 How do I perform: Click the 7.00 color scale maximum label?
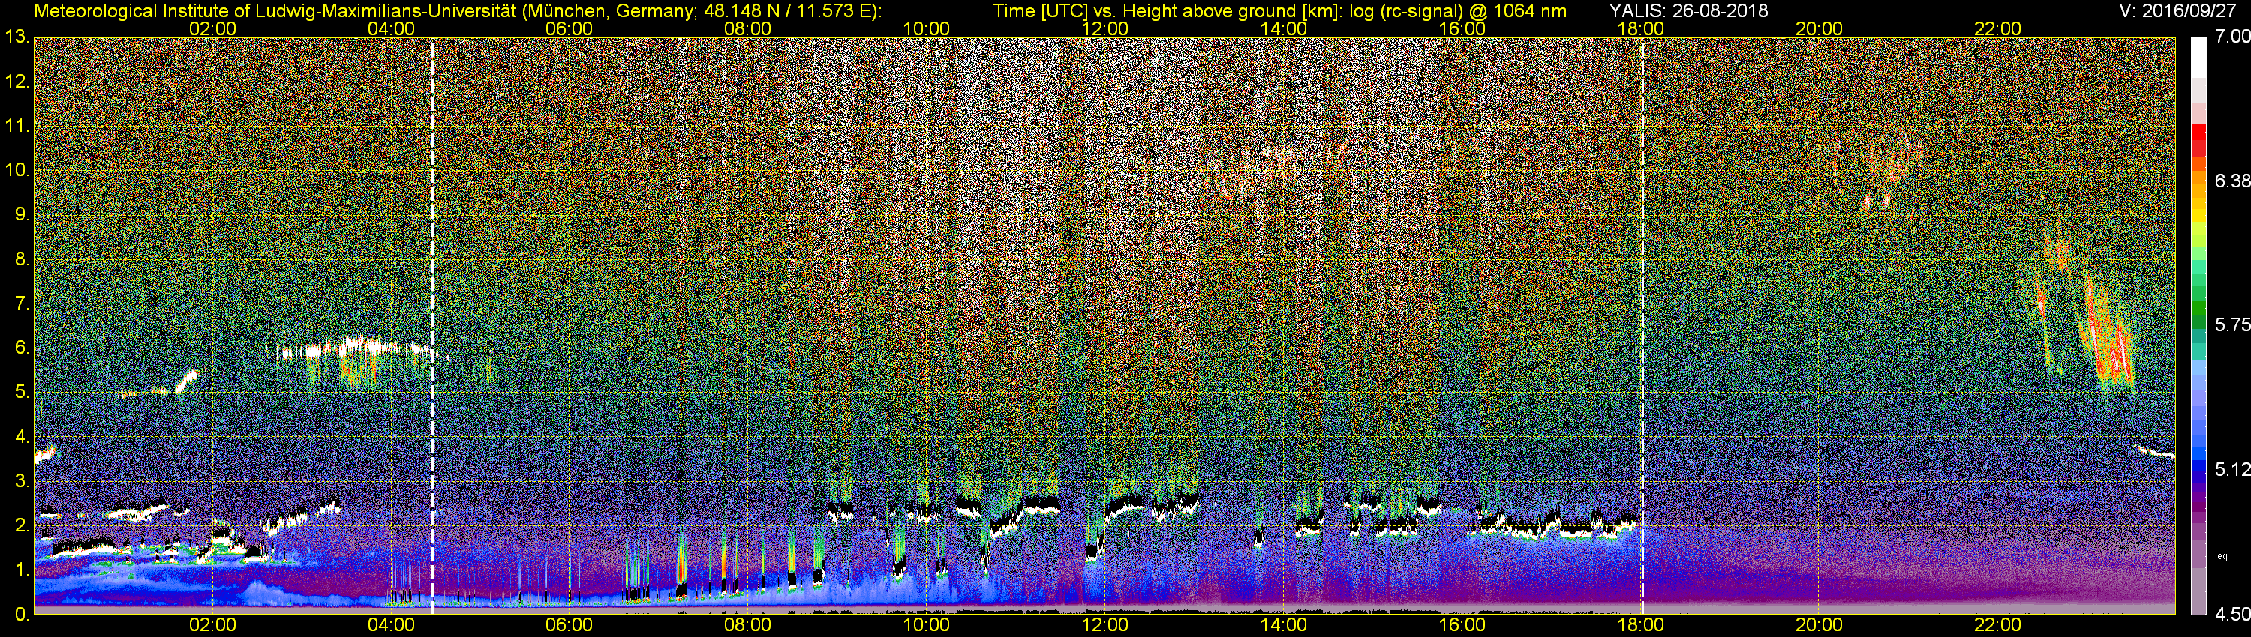tap(2231, 37)
